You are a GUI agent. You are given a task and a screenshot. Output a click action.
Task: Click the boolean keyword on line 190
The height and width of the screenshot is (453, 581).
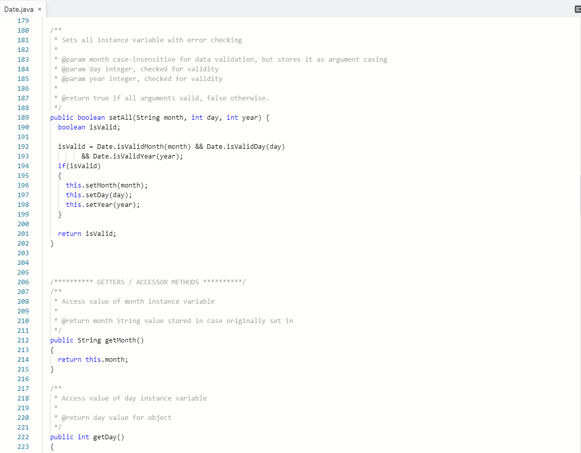pyautogui.click(x=71, y=127)
